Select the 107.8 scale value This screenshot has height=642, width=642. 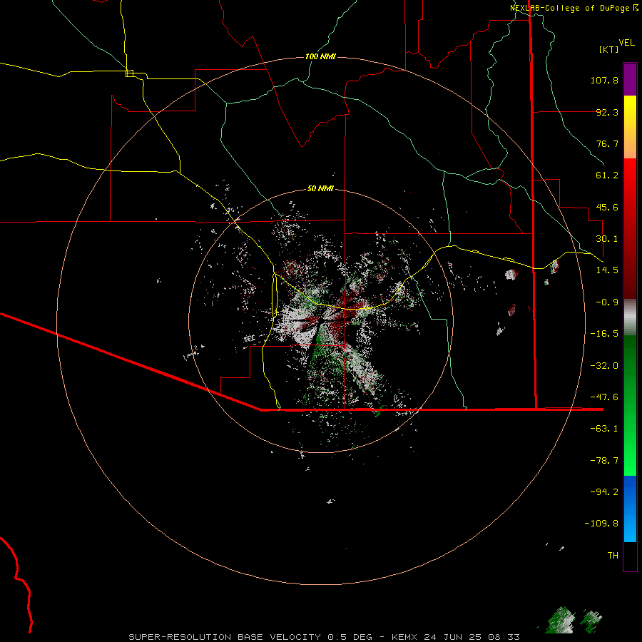pos(604,80)
